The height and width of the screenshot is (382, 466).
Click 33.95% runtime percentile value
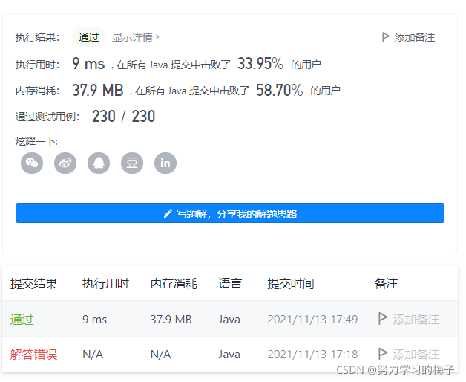click(x=260, y=64)
